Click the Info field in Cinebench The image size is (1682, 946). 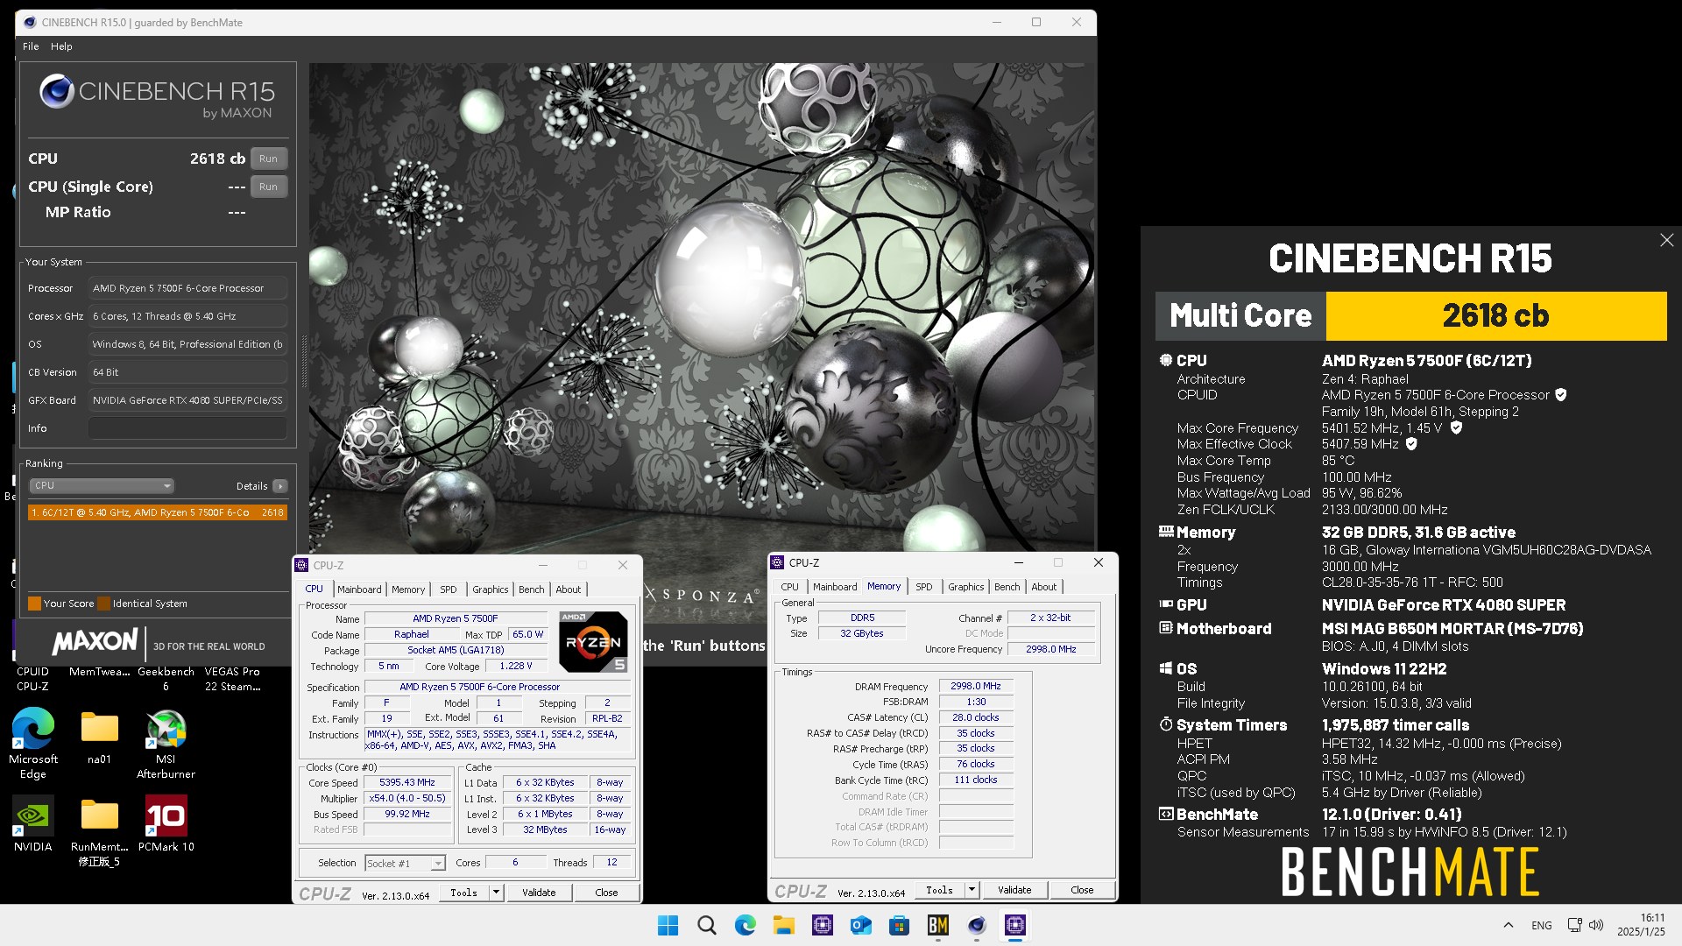(187, 428)
